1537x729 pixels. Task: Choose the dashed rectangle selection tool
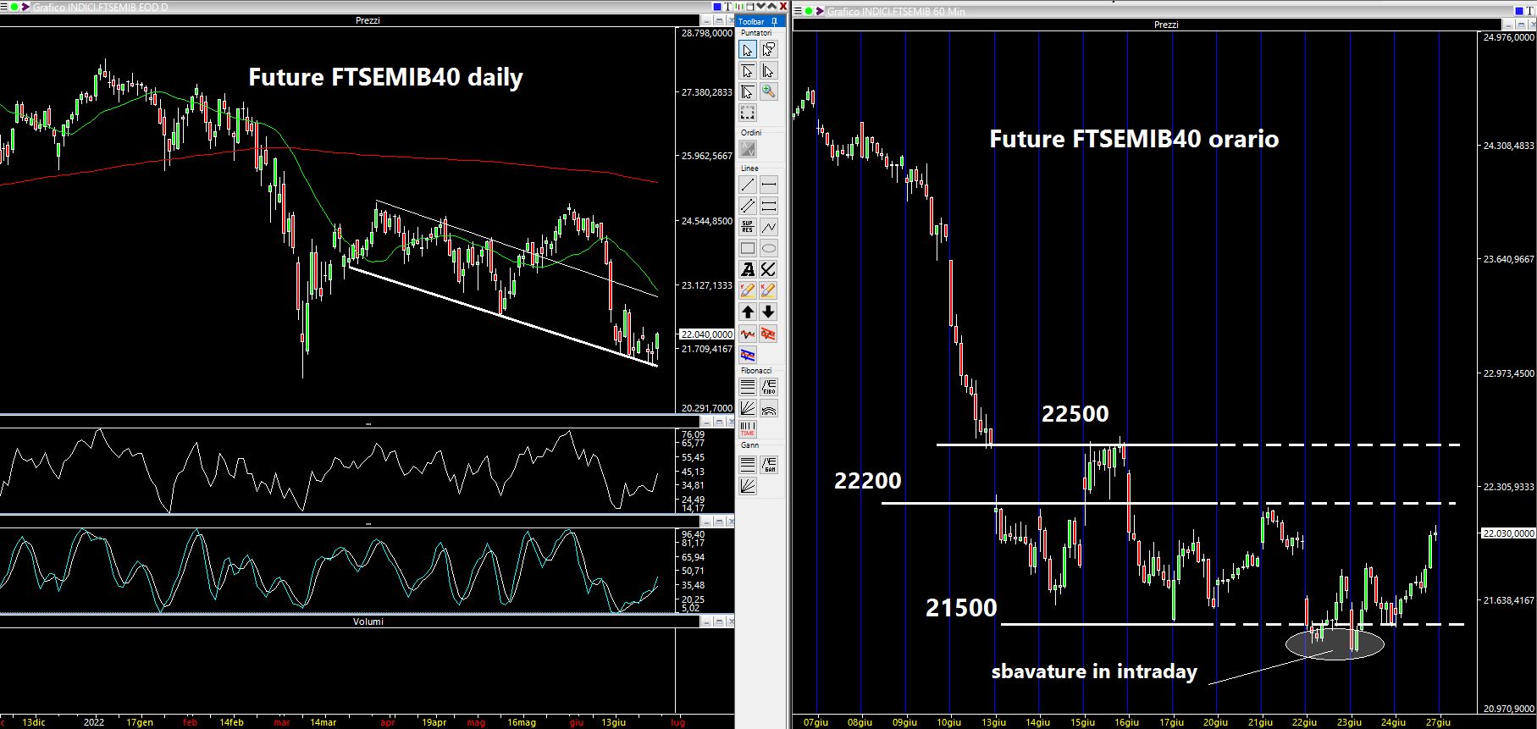pos(748,113)
